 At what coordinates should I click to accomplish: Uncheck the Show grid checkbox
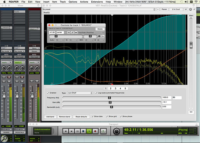[107, 116]
